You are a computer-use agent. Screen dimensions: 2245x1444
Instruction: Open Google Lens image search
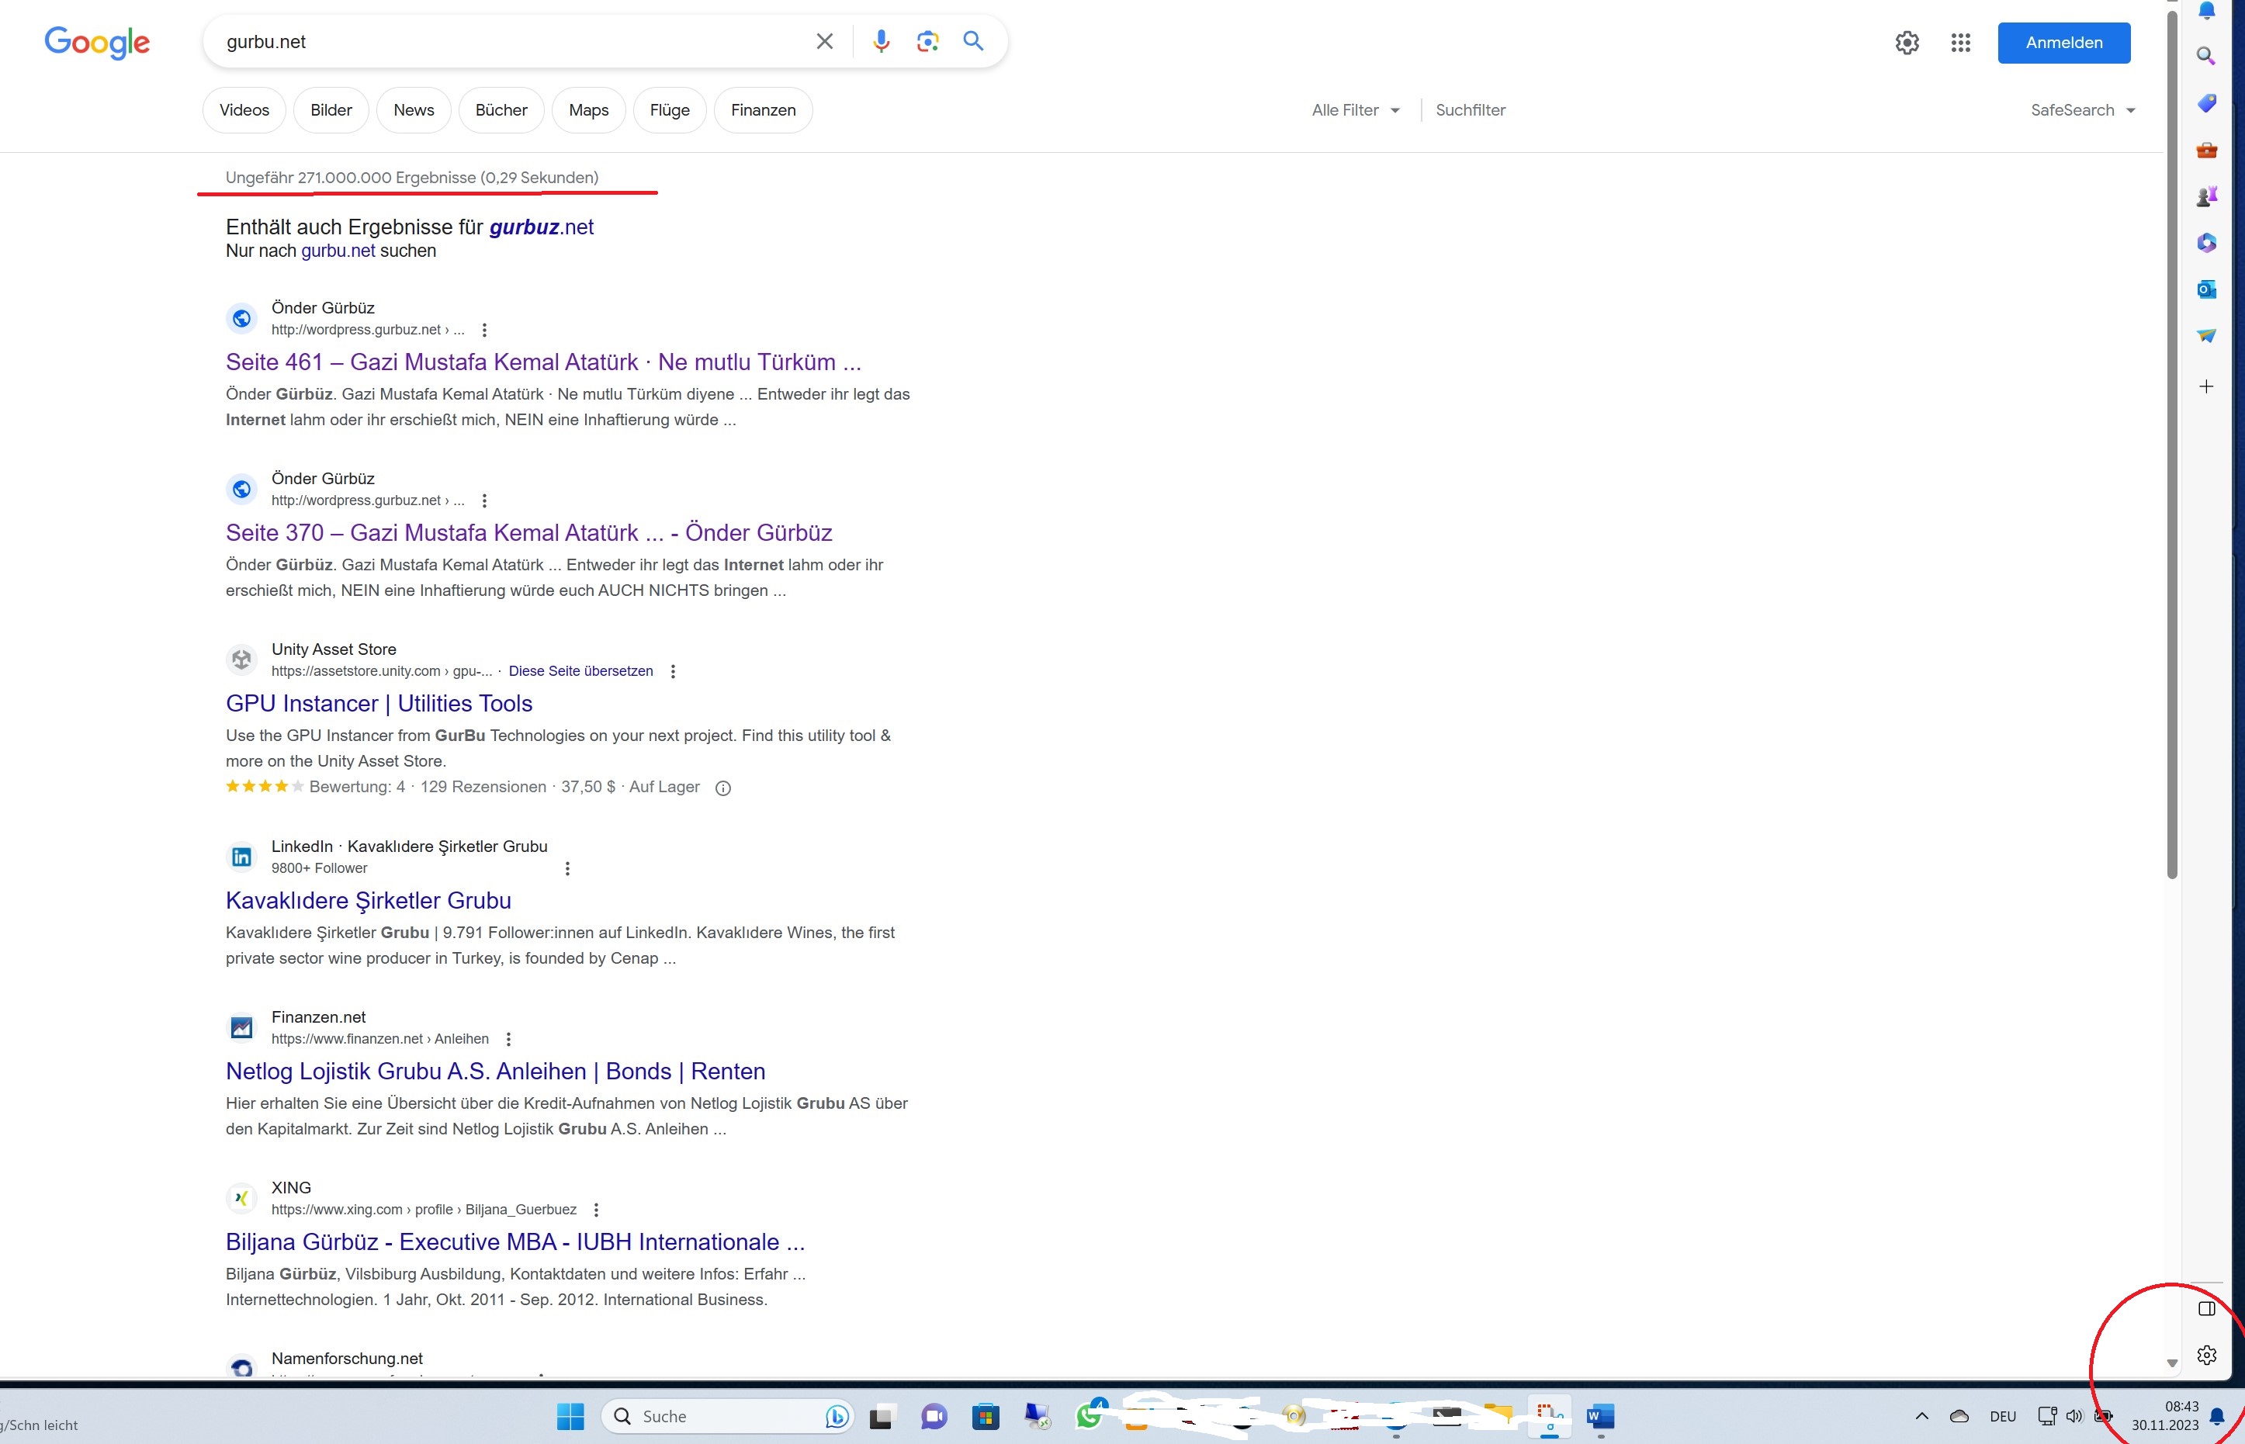click(927, 41)
